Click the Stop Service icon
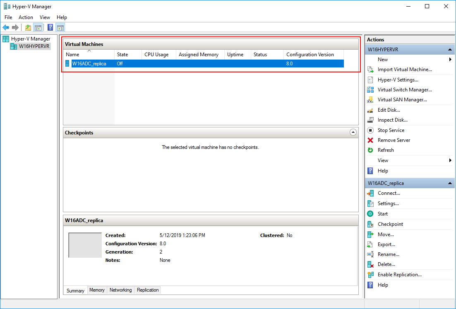The height and width of the screenshot is (309, 456). click(x=370, y=130)
